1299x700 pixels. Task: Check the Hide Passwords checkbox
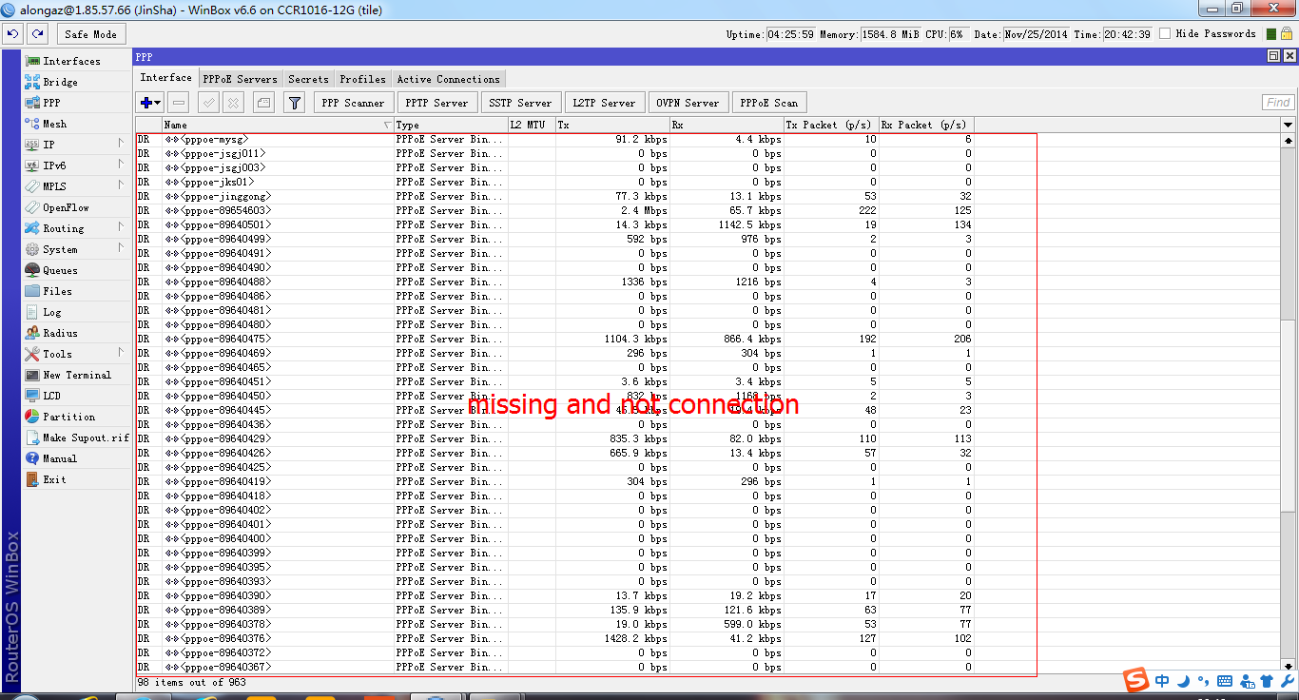point(1167,31)
